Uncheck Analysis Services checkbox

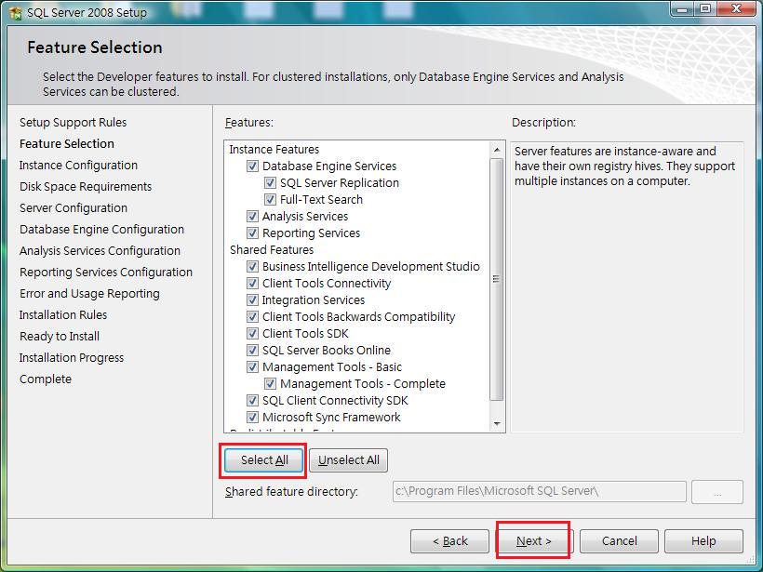(x=252, y=217)
